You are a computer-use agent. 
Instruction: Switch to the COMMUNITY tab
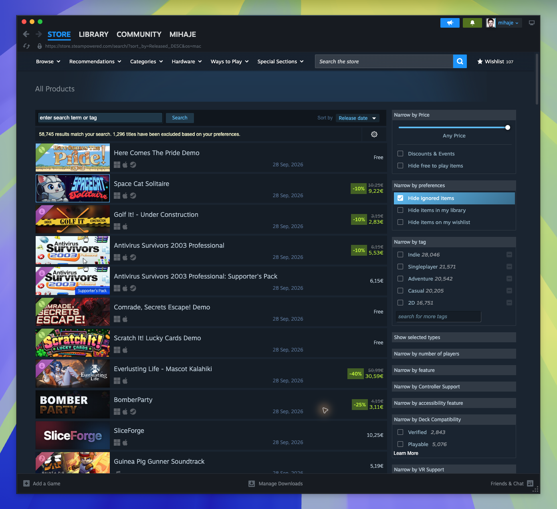tap(139, 34)
